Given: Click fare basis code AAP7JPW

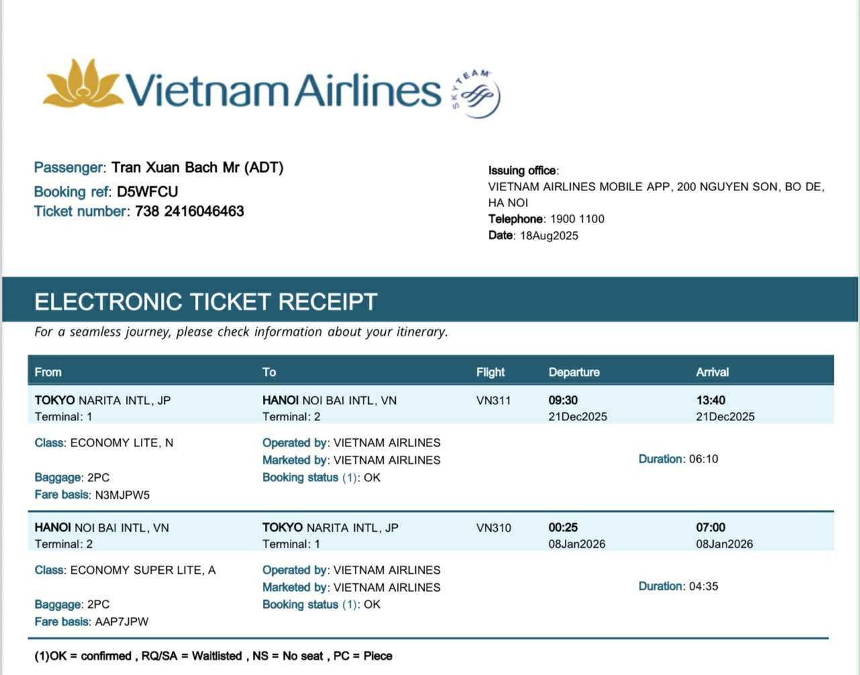Looking at the screenshot, I should coord(121,622).
